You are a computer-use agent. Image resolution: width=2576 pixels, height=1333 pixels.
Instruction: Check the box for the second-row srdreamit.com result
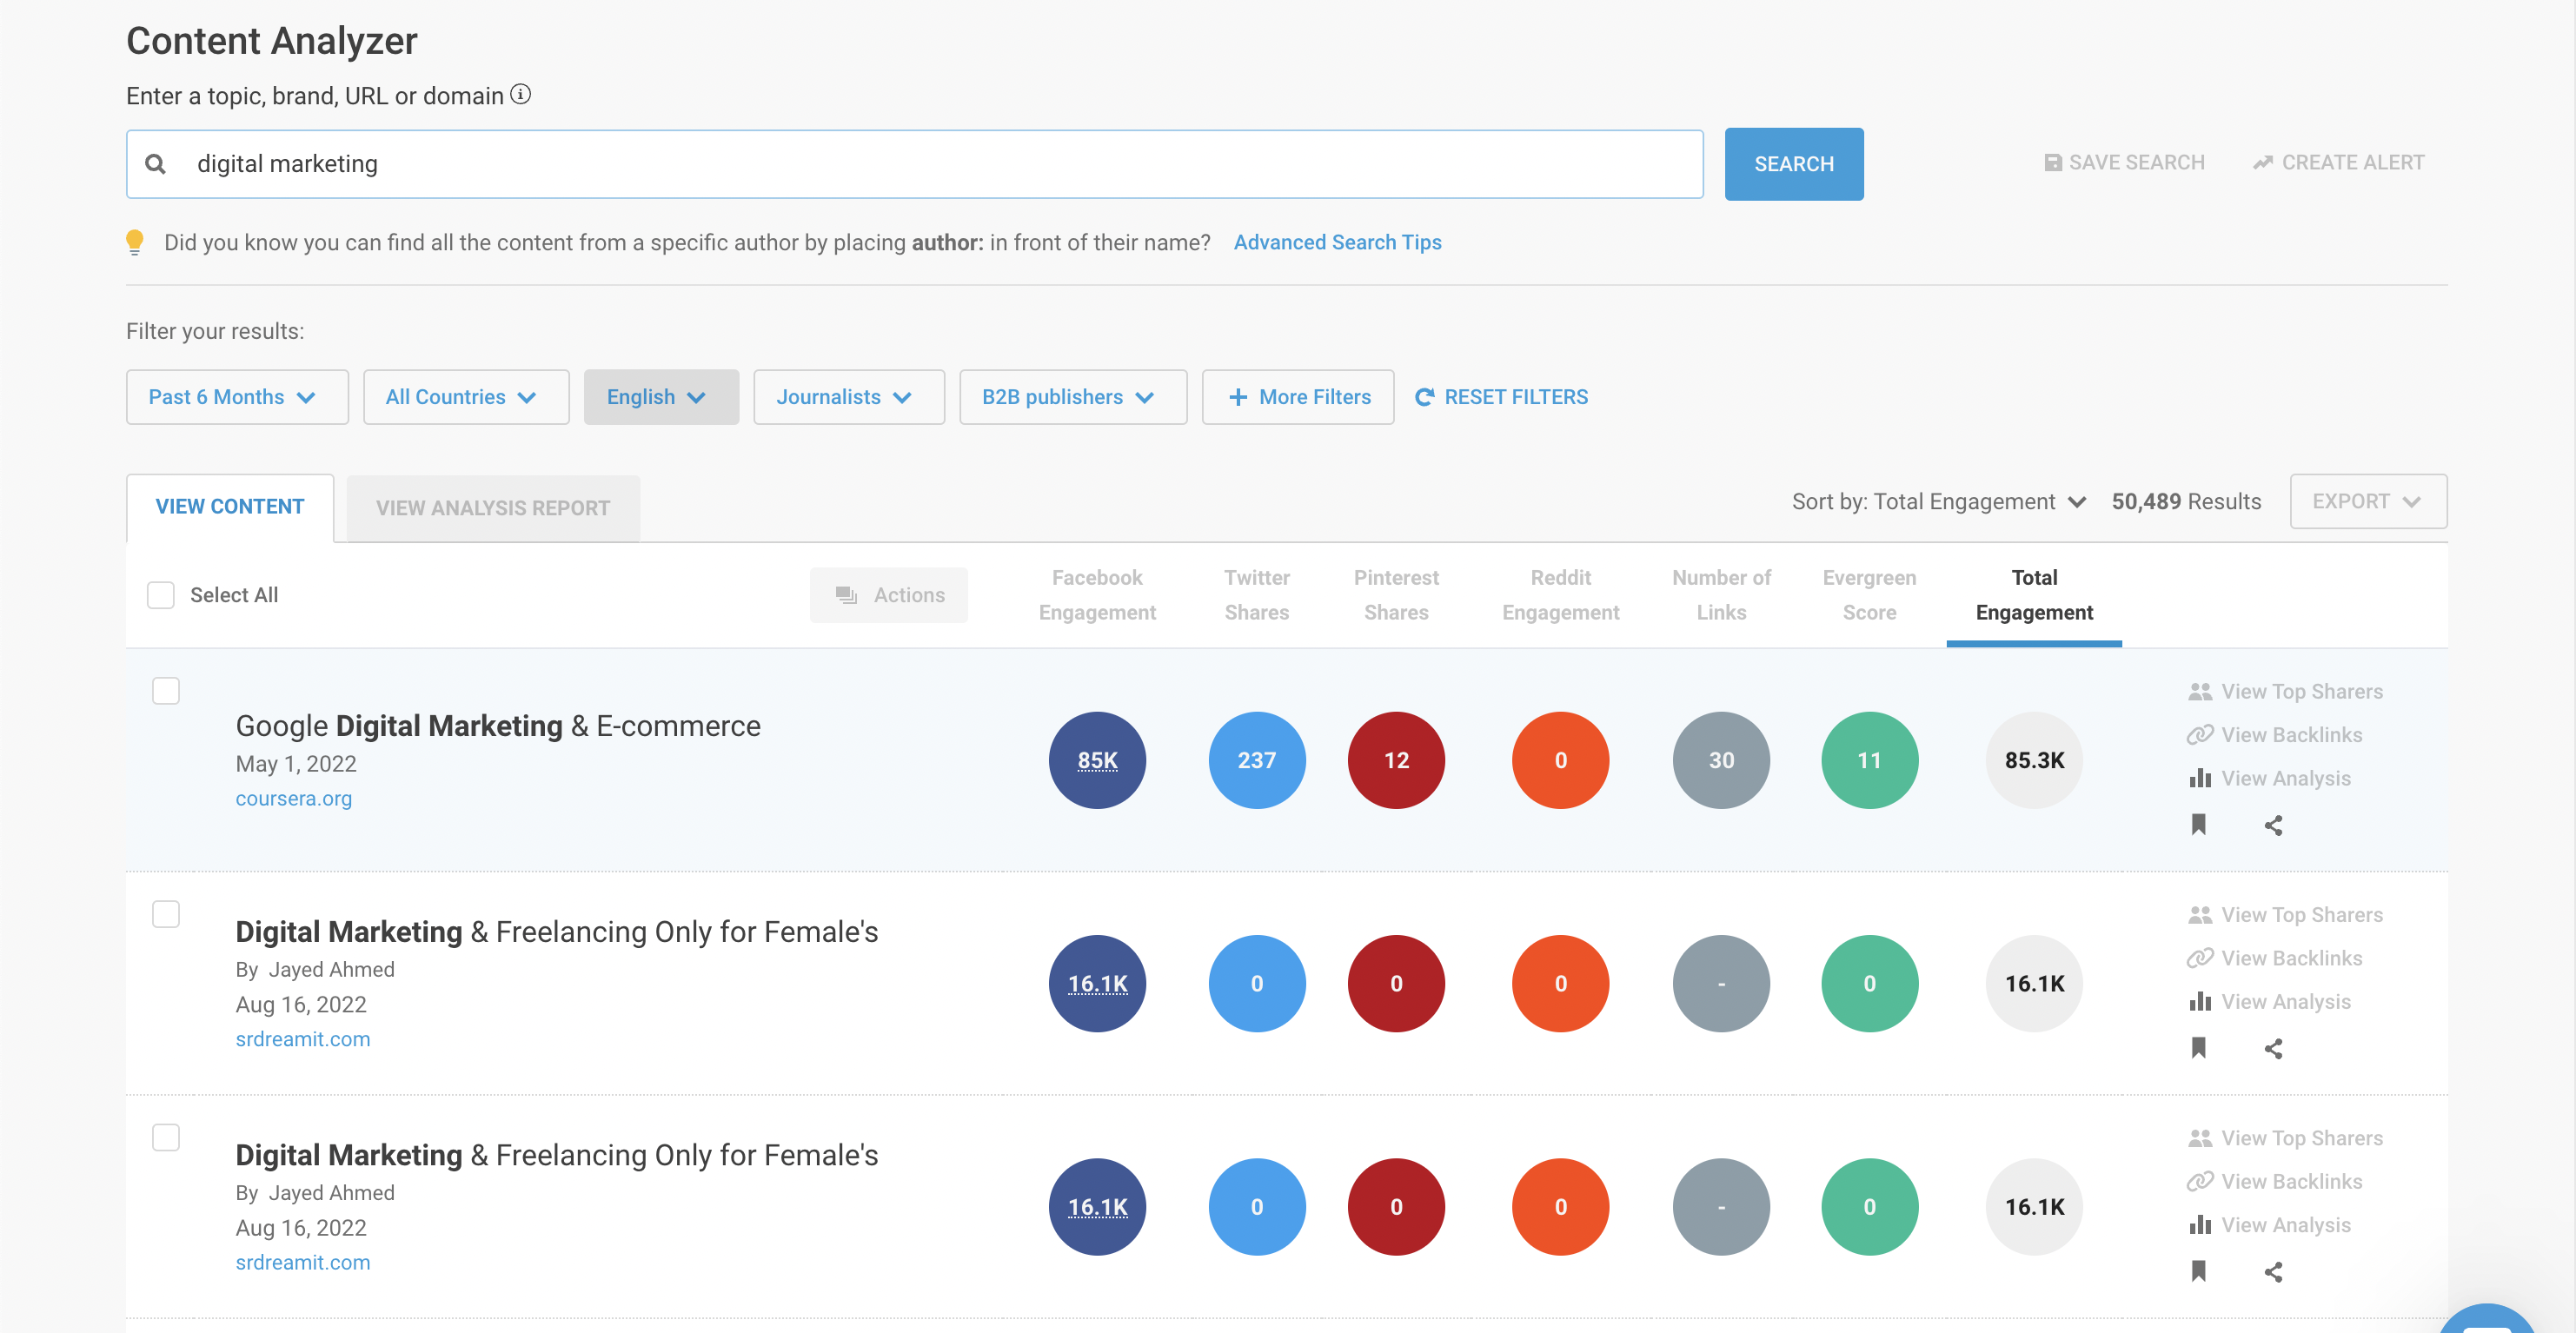click(166, 914)
